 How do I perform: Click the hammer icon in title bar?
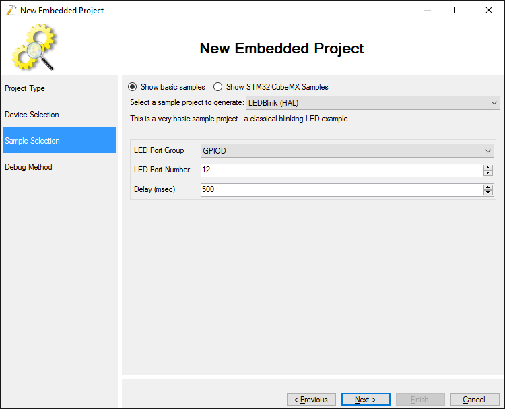point(11,10)
